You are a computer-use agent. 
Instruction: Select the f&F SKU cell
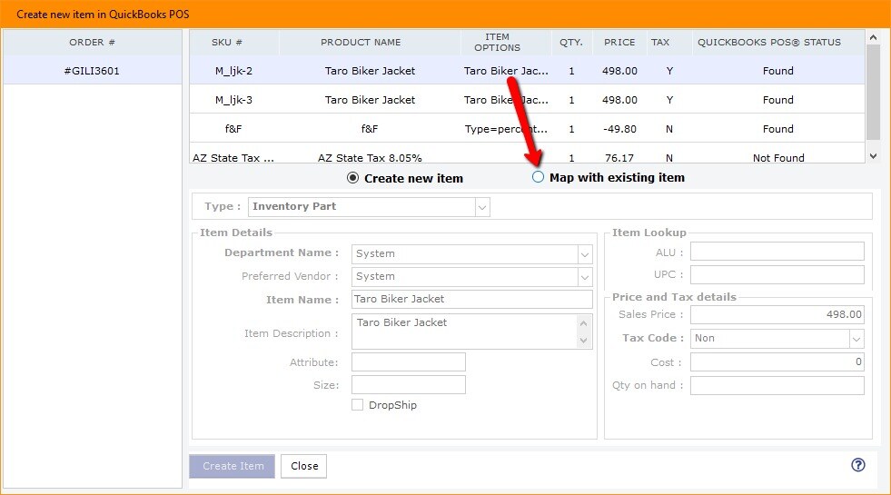pyautogui.click(x=233, y=128)
